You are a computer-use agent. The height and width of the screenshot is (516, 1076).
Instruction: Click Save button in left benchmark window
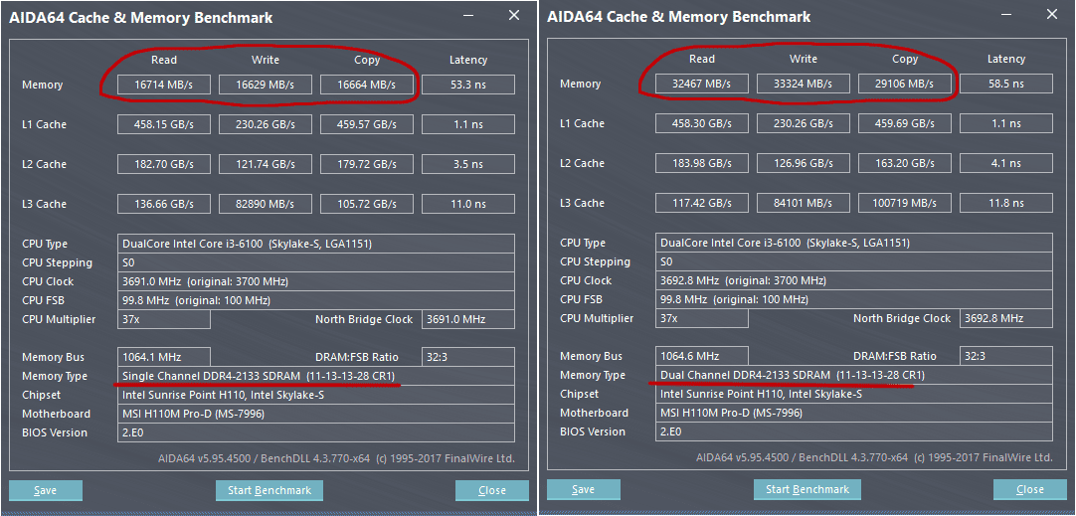point(46,490)
